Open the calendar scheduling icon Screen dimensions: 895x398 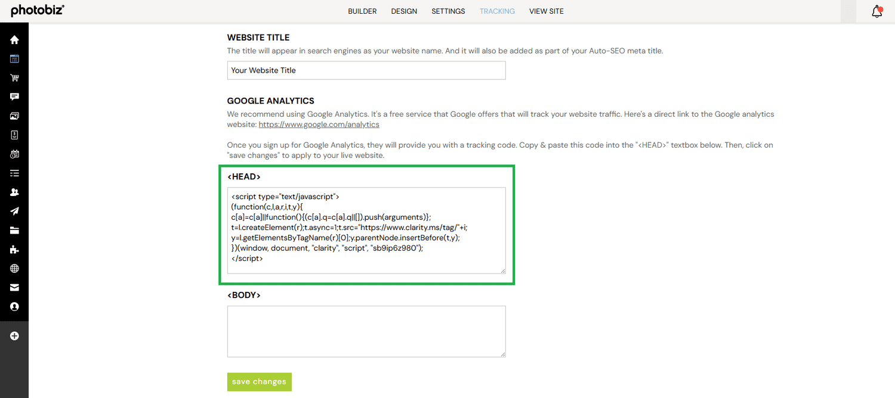pyautogui.click(x=14, y=154)
